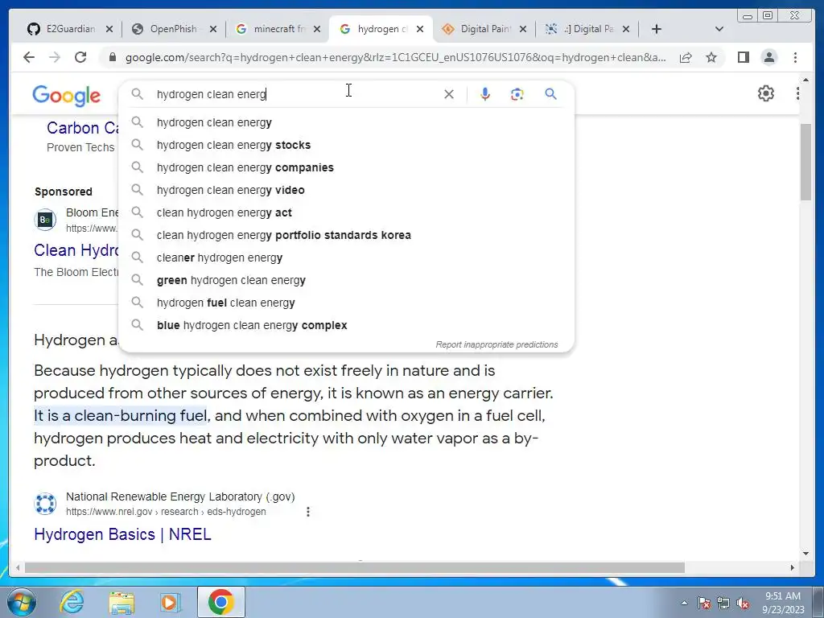Screen dimensions: 824x618
Task: Click the scroll-right arrow at bottom
Action: [x=793, y=567]
